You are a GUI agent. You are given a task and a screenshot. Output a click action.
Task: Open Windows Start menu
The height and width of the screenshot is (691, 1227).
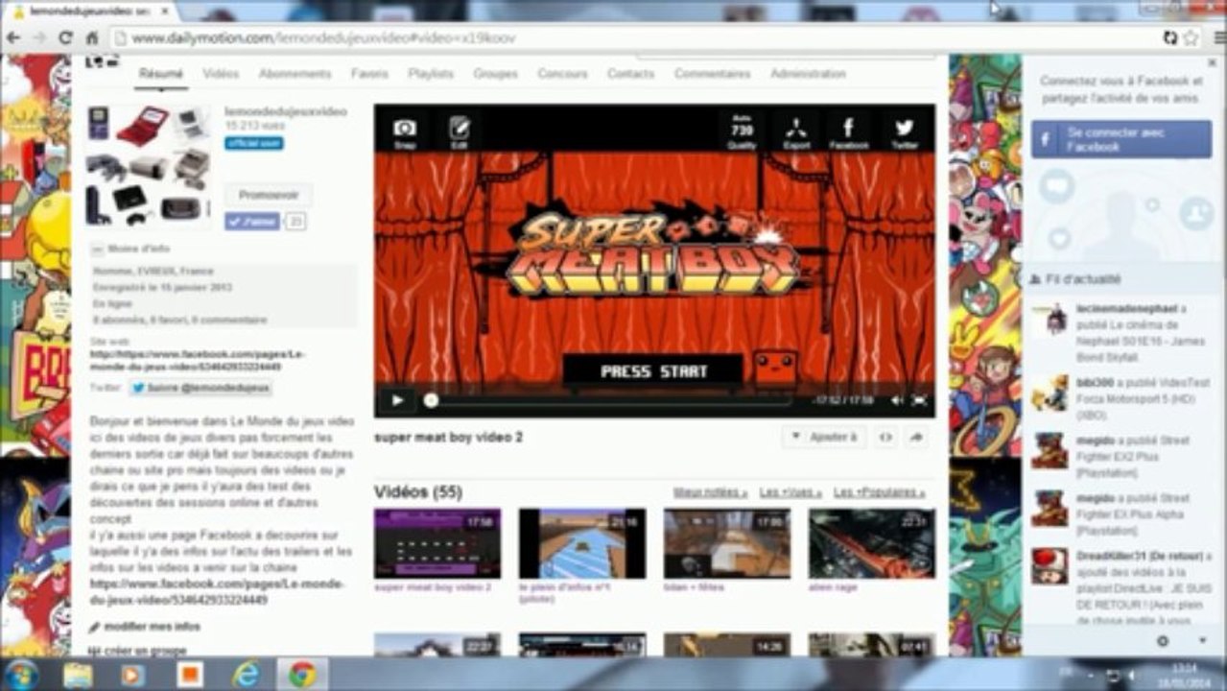click(x=21, y=674)
